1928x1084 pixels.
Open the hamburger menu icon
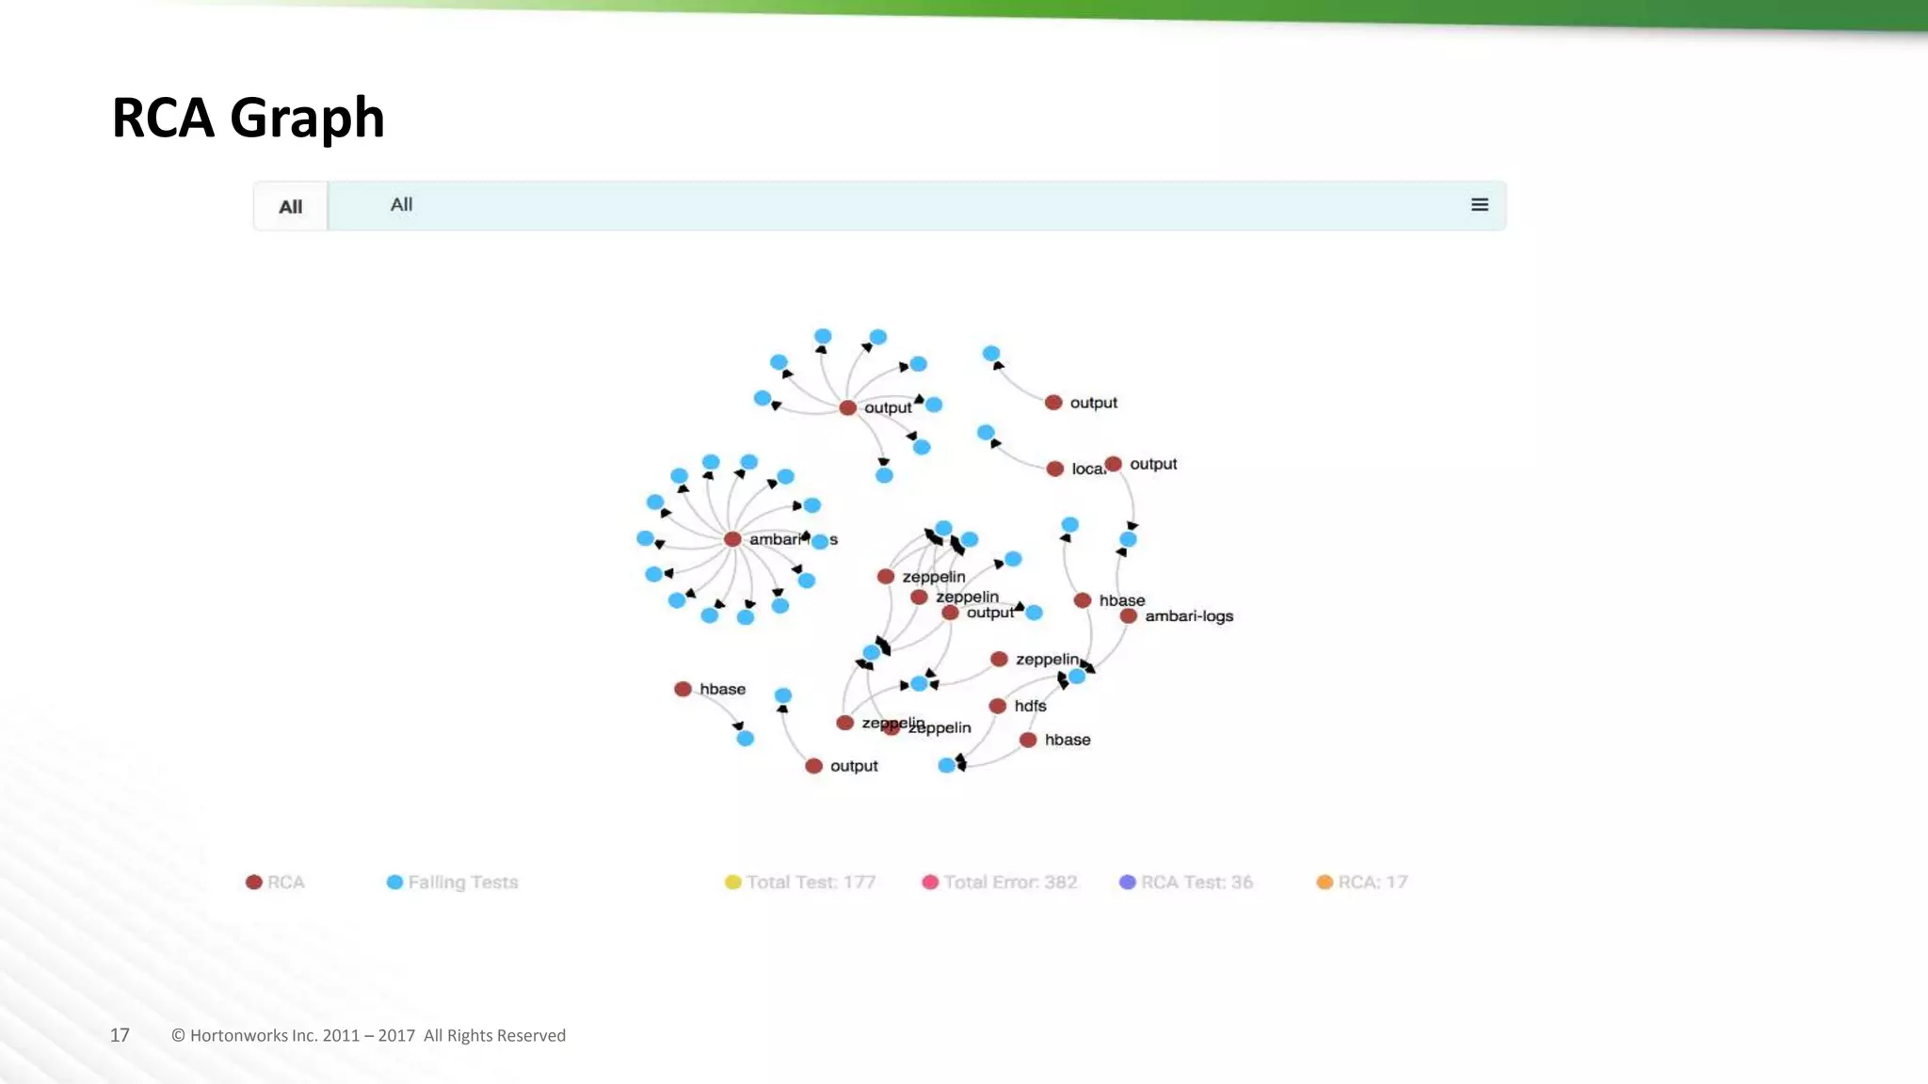point(1479,205)
